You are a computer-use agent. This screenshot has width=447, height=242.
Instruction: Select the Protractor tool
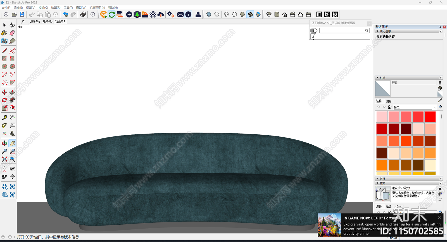pos(4,125)
